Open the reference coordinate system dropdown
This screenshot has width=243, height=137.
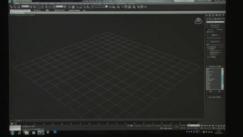60,6
